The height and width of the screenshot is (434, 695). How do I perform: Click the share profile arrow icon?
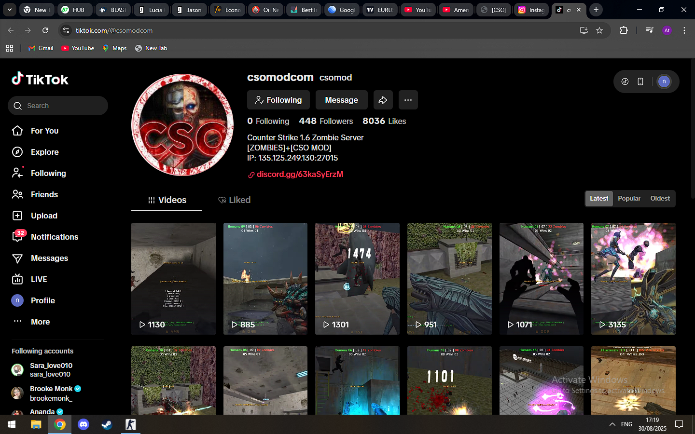[x=383, y=100]
